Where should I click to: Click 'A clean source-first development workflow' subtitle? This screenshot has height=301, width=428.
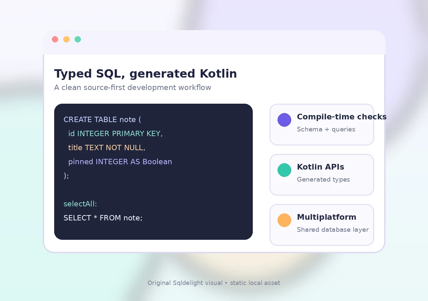[133, 88]
